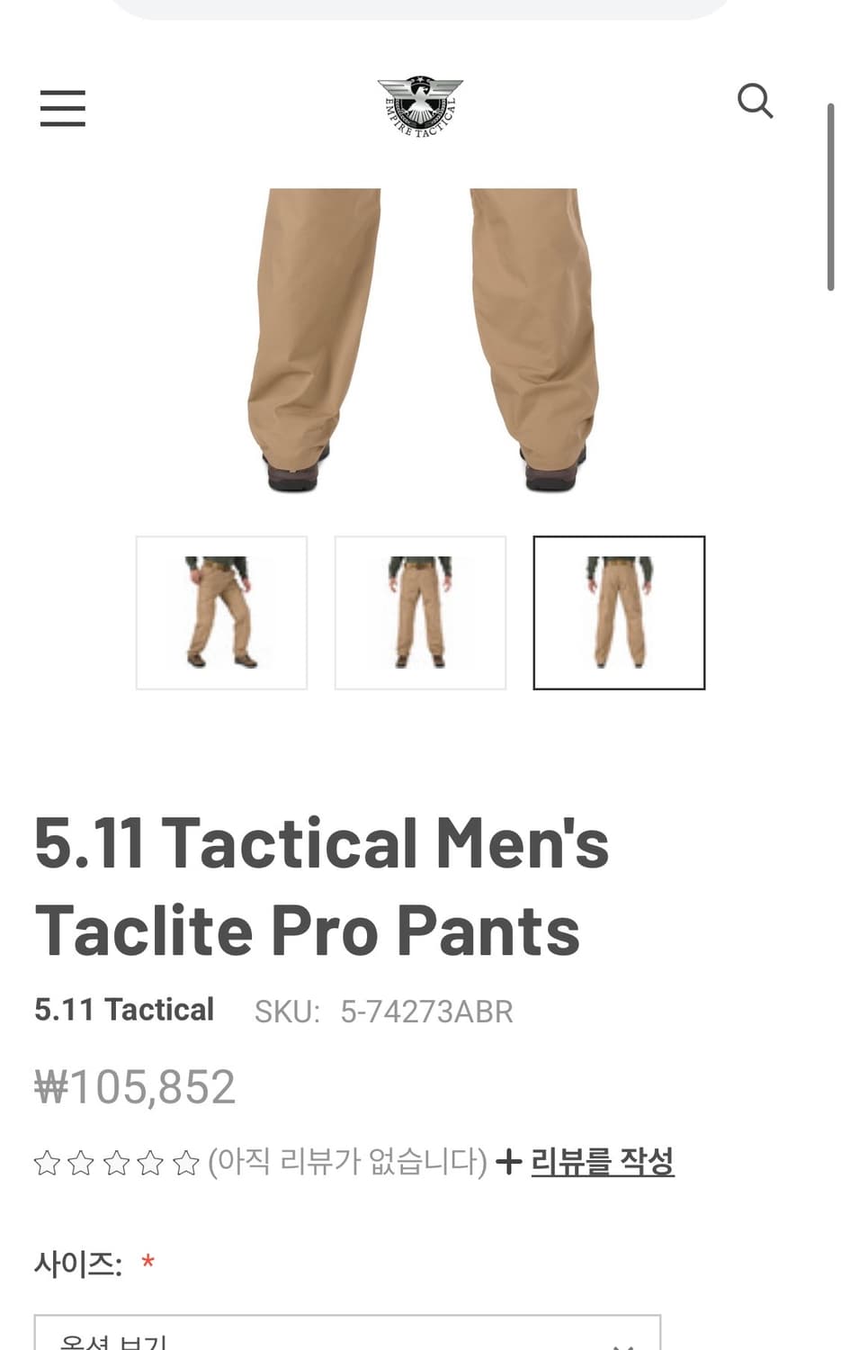Rate product with second star
Viewport: 841px width, 1350px height.
81,1163
